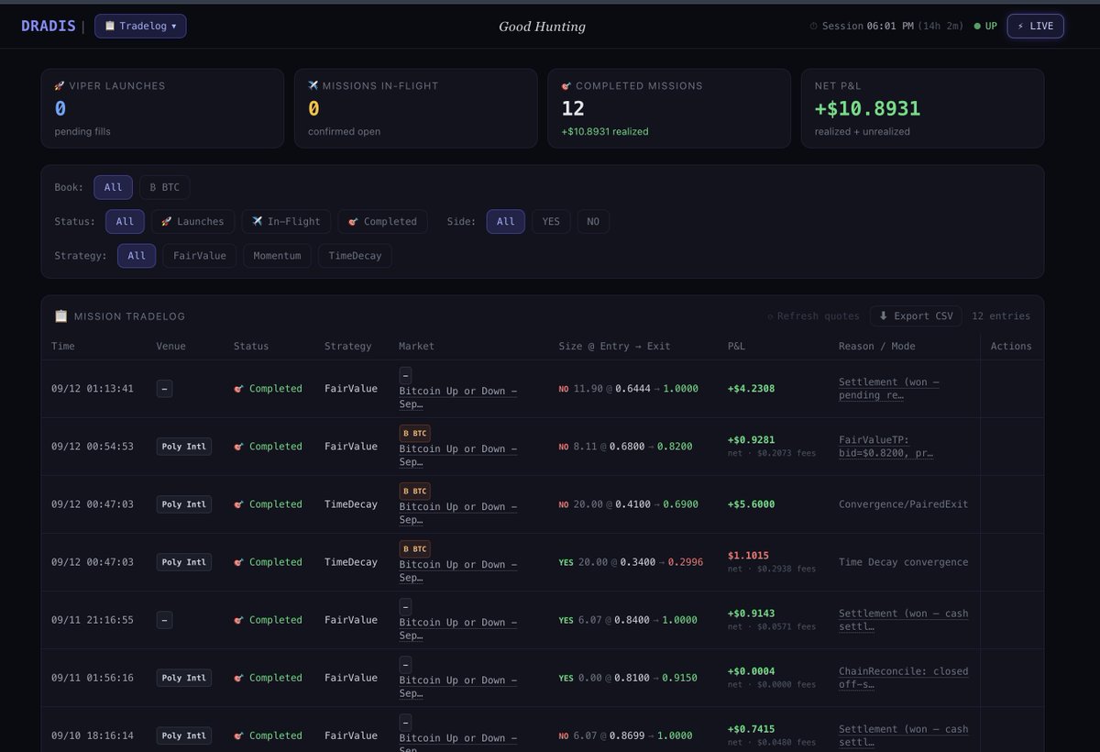Image resolution: width=1100 pixels, height=752 pixels.
Task: Filter side by YES
Action: click(551, 221)
